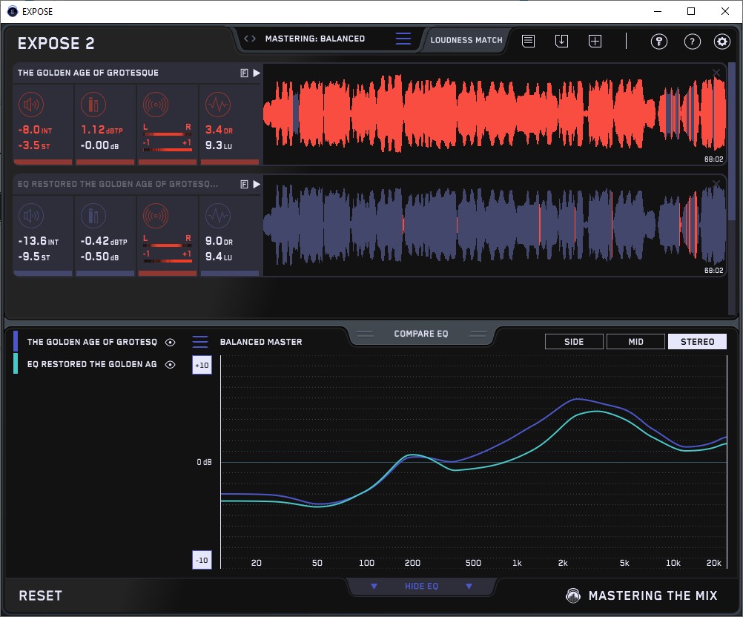The height and width of the screenshot is (617, 743).
Task: Toggle Loudness Match
Action: [x=466, y=40]
